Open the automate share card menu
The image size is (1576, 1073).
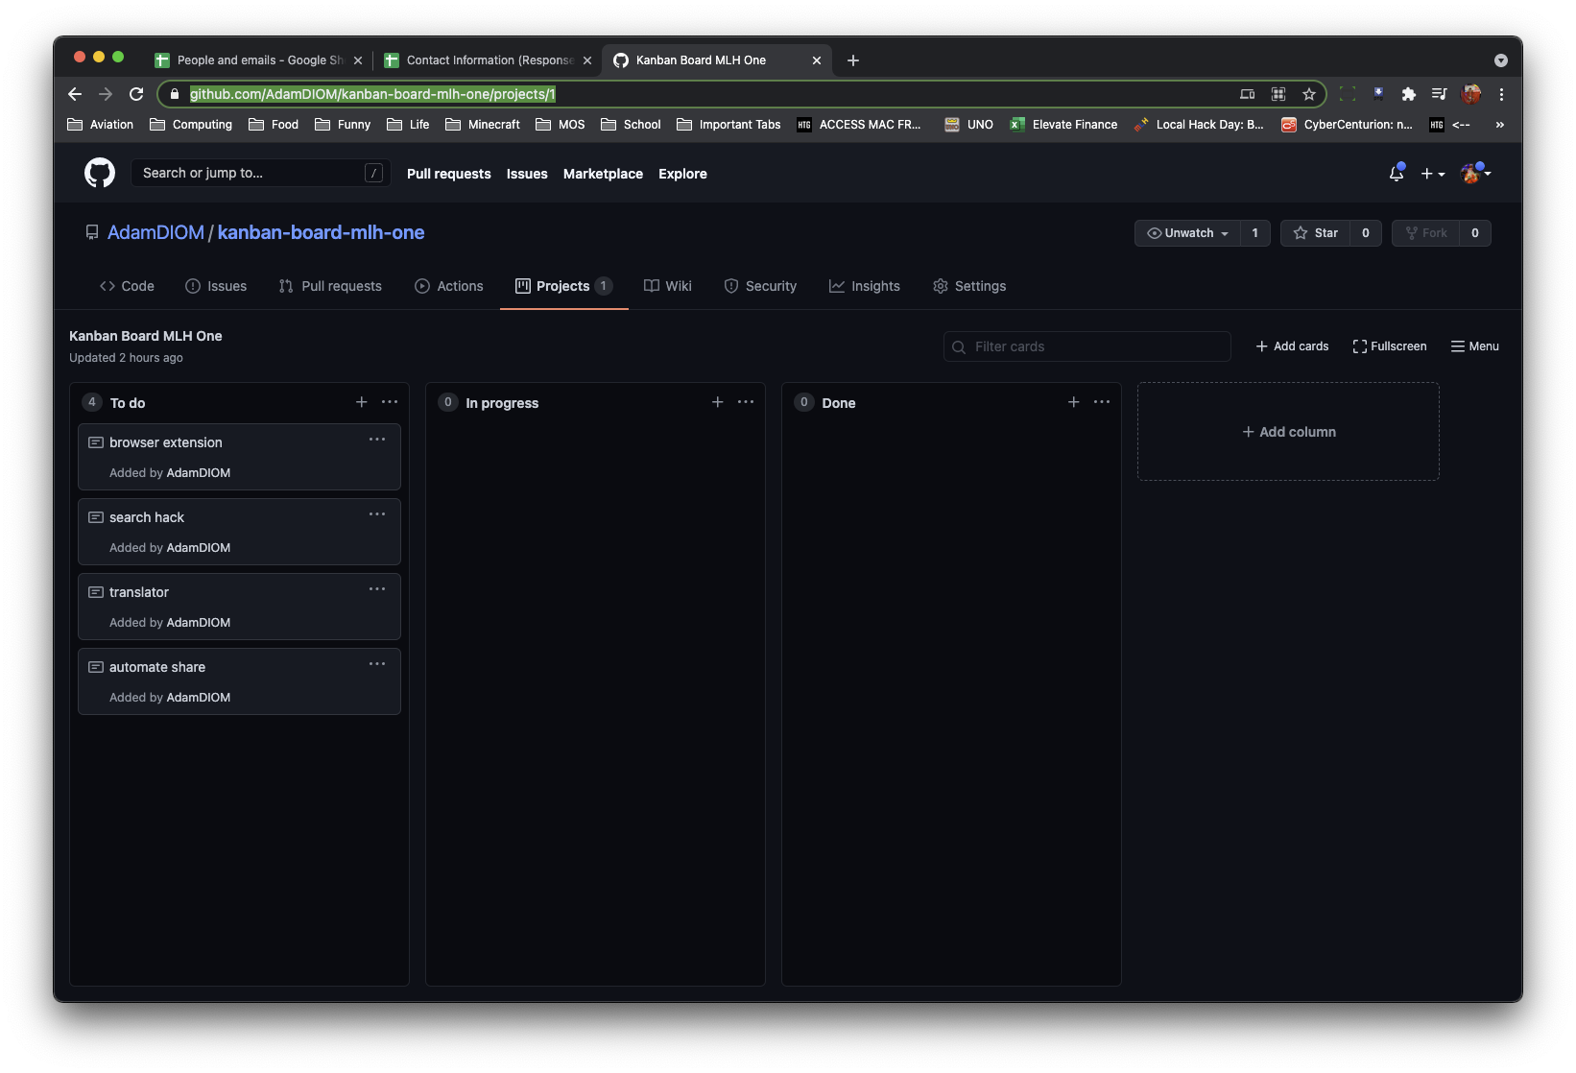(x=377, y=664)
